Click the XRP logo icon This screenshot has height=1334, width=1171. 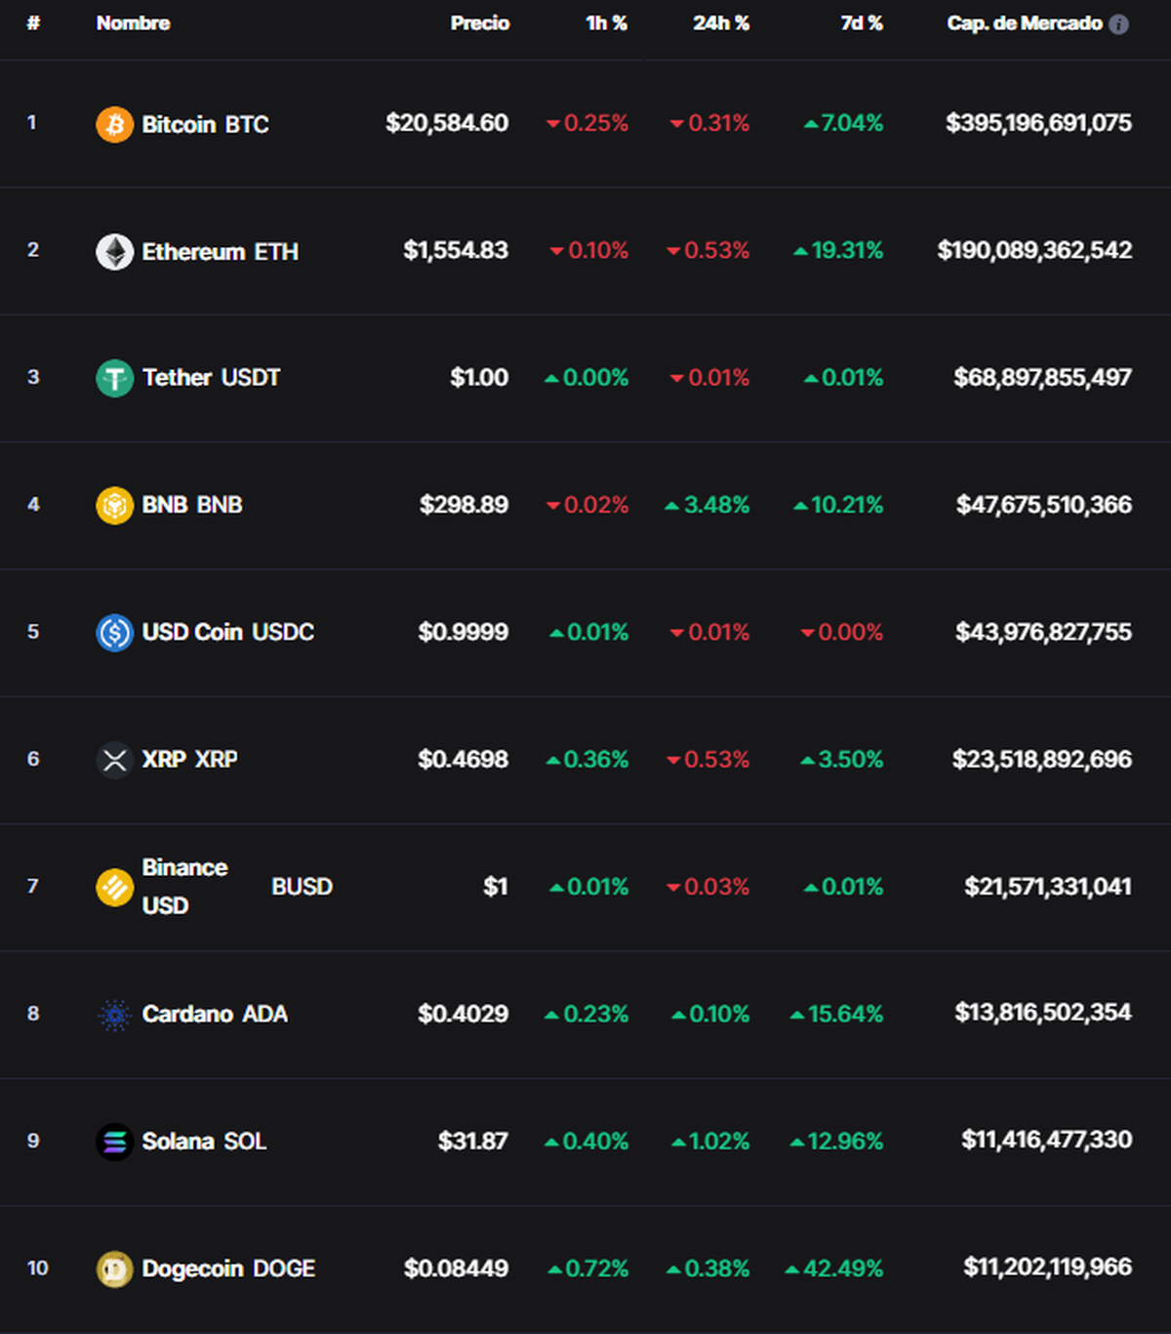pos(114,760)
